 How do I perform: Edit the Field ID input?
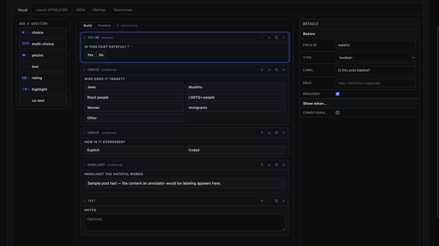(x=376, y=45)
